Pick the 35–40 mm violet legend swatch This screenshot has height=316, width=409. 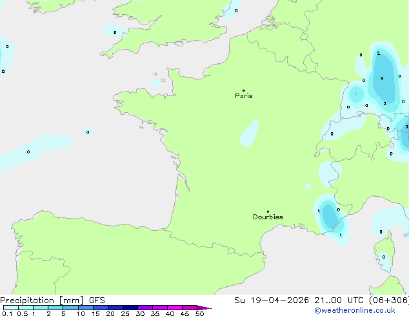click(160, 308)
